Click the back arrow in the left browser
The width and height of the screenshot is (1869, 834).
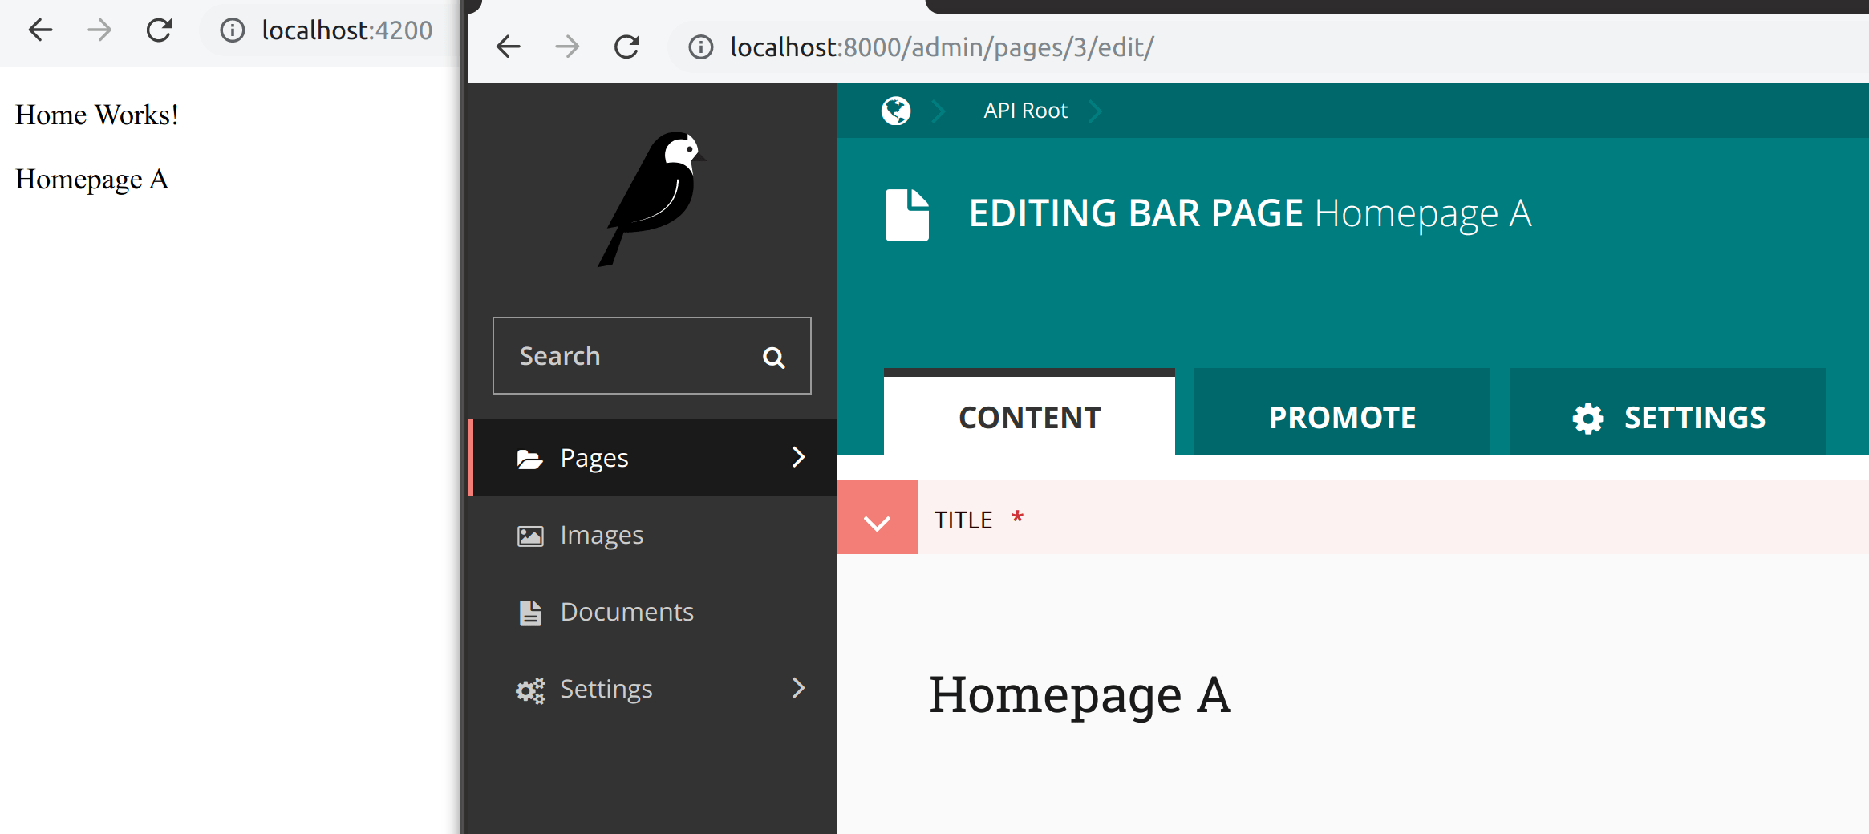39,30
